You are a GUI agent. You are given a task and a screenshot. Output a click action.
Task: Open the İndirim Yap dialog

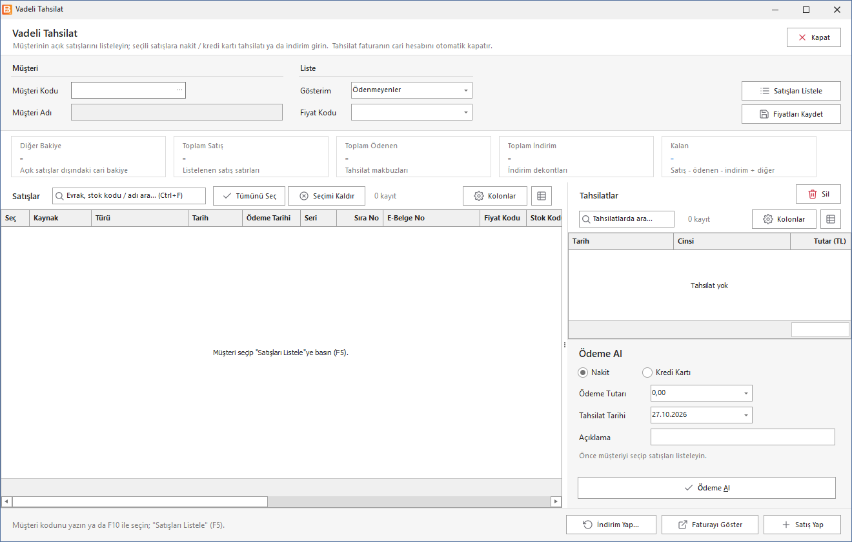pos(611,525)
